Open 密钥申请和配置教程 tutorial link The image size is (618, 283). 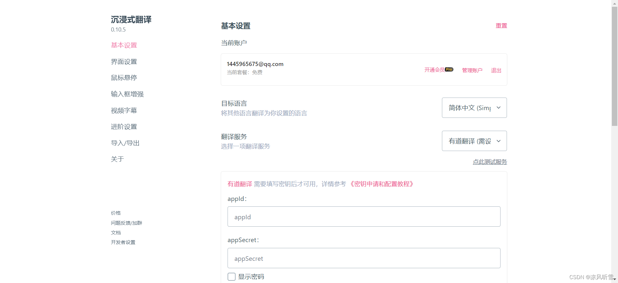pos(381,184)
